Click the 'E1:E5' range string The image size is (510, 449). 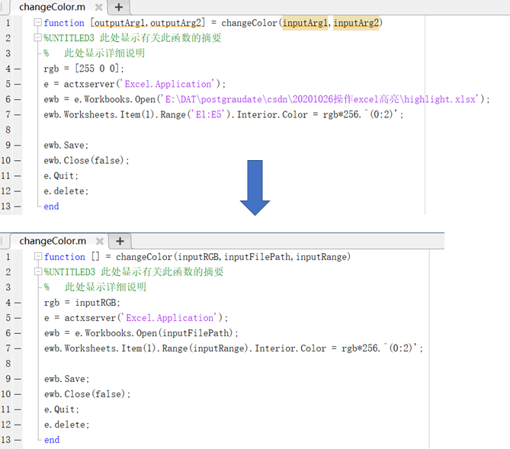point(208,114)
